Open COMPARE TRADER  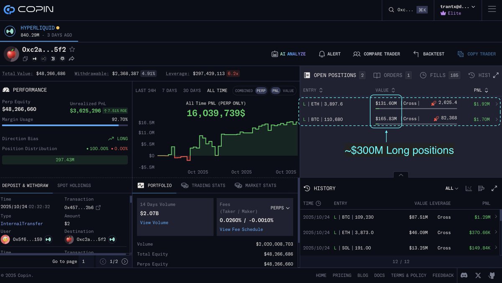click(x=376, y=54)
